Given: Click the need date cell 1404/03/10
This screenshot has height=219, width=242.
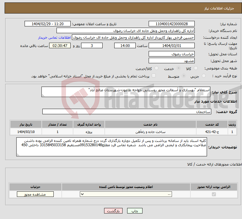Looking at the screenshot, I should 26,132.
